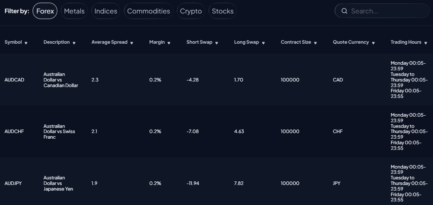Click the sort icon beside Average Spread
433x205 pixels.
click(x=132, y=42)
